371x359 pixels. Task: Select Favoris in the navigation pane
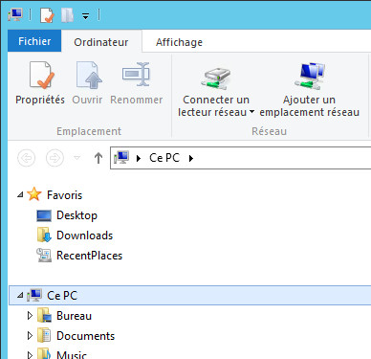[x=64, y=195]
